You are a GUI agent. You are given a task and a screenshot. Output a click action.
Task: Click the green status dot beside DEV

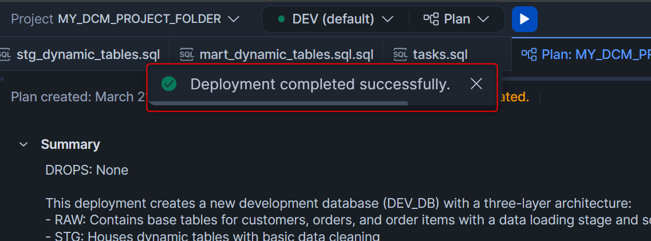pos(281,19)
